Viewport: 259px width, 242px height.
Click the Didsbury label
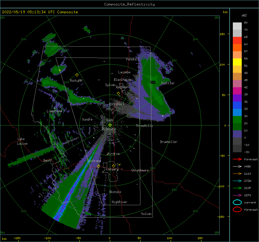(x=108, y=129)
